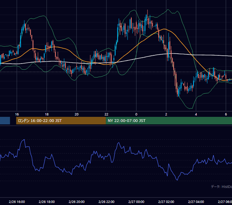232x205 pixels.
Task: Click the データ: HistData attribution text
Action: pyautogui.click(x=221, y=187)
